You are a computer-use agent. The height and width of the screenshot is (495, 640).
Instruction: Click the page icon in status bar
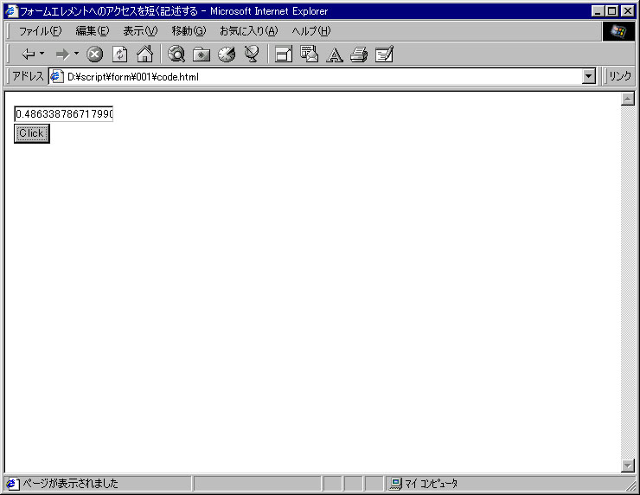point(12,484)
